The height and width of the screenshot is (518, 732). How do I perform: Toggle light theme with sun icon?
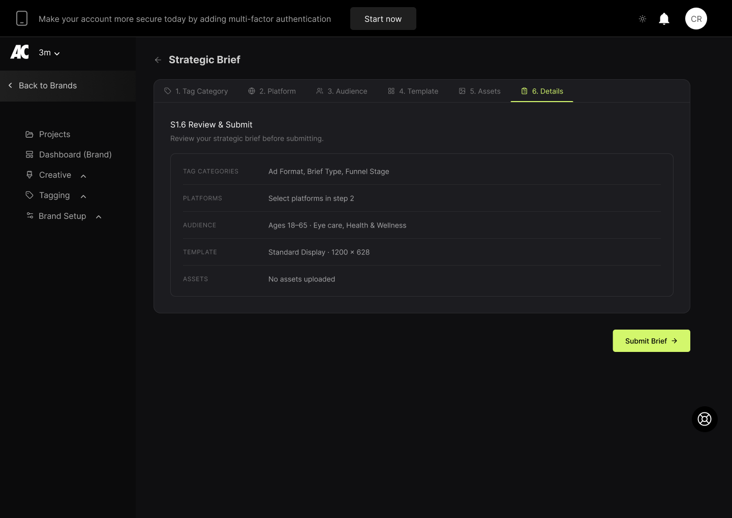[643, 19]
